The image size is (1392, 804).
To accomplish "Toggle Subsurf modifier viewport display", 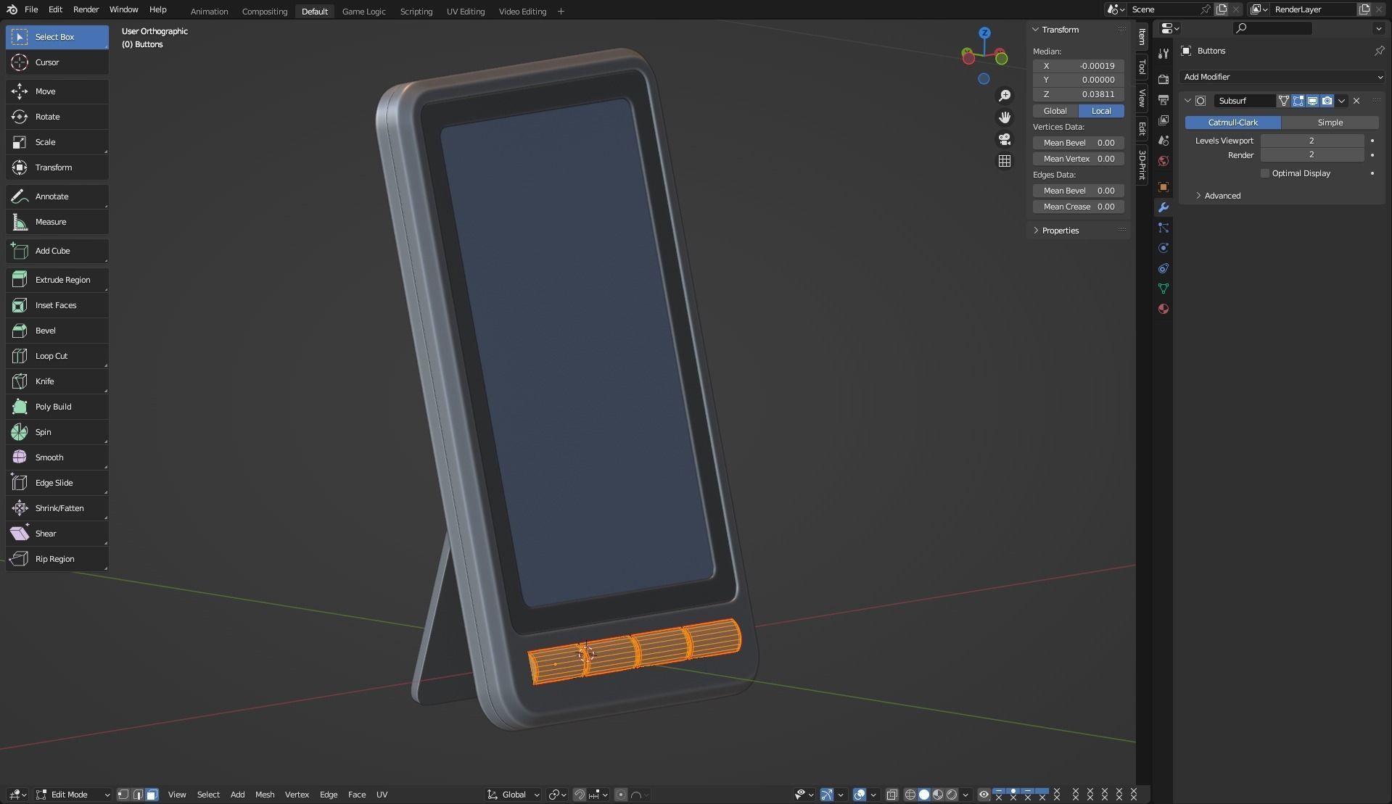I will tap(1312, 101).
